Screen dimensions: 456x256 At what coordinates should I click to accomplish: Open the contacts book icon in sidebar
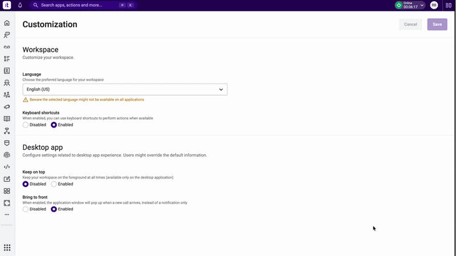[7, 71]
